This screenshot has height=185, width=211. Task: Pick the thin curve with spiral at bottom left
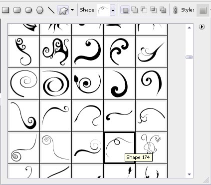[23, 147]
